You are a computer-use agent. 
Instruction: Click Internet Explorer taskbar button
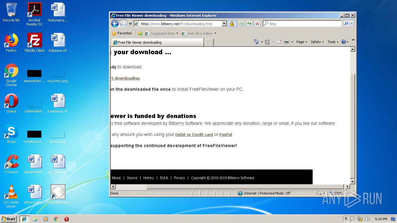coord(24,219)
